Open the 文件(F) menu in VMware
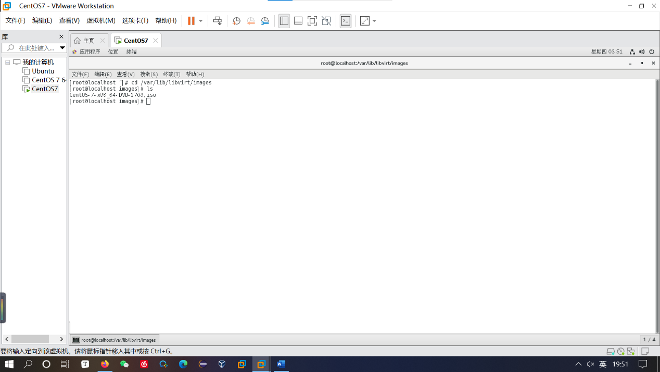The image size is (660, 372). [x=16, y=21]
